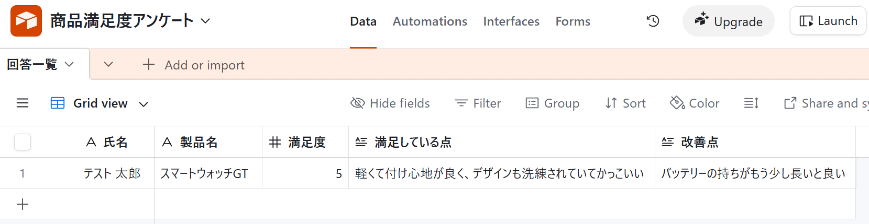
Task: Expand the 回答一覧 table tab dropdown
Action: [69, 64]
